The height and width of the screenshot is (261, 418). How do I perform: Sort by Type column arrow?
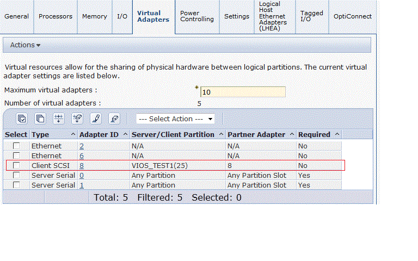tap(73, 134)
